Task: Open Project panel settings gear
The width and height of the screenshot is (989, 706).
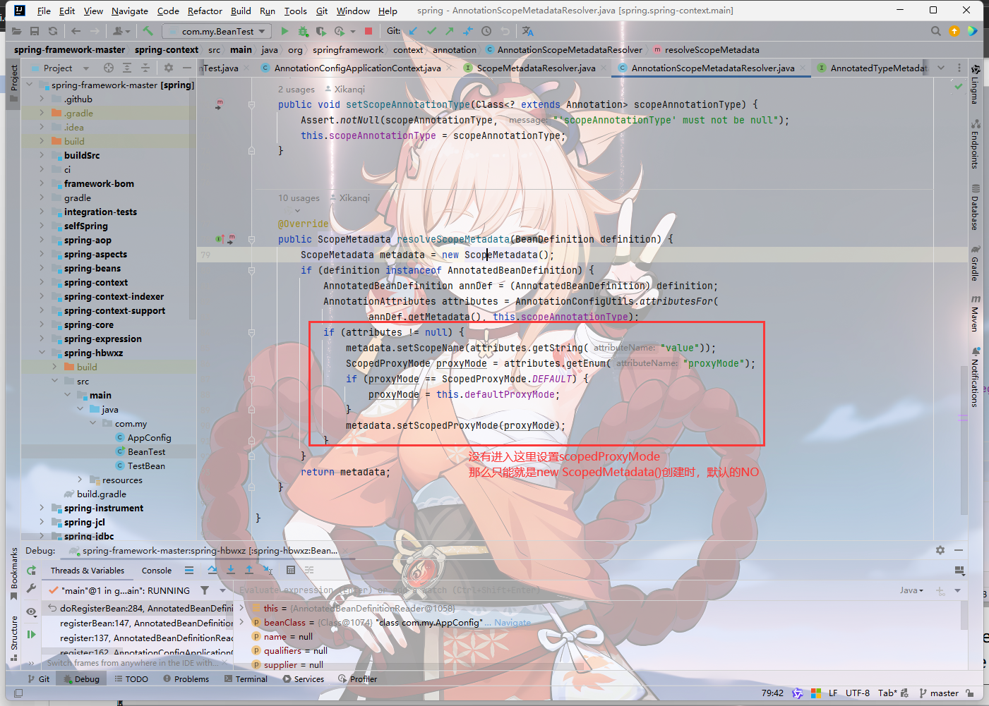Action: 169,68
